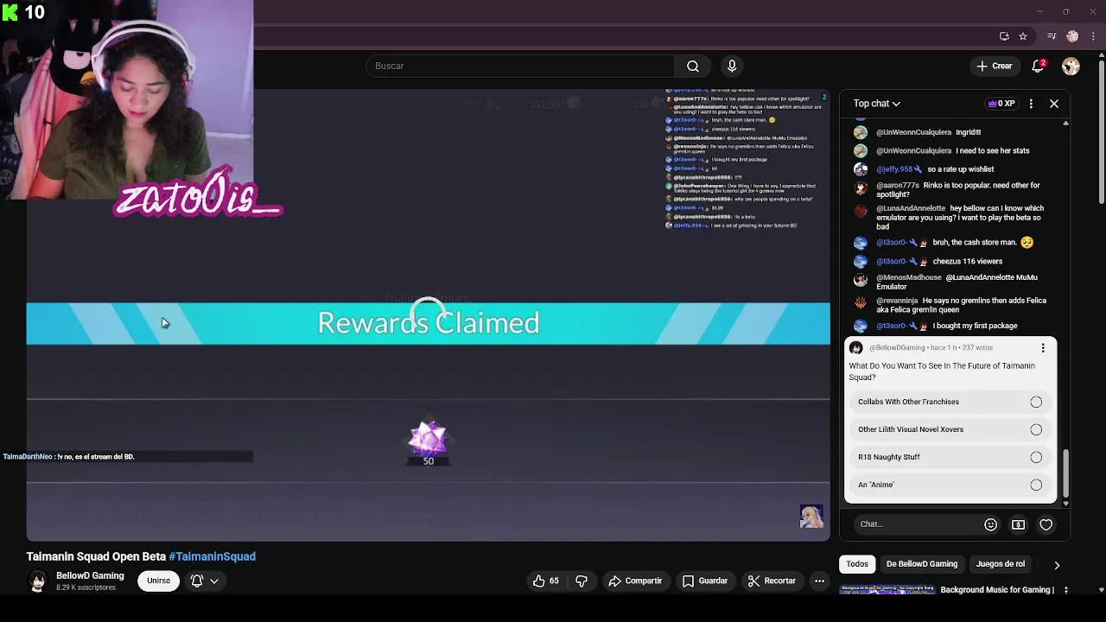Select poll option An "Anime"

[950, 485]
